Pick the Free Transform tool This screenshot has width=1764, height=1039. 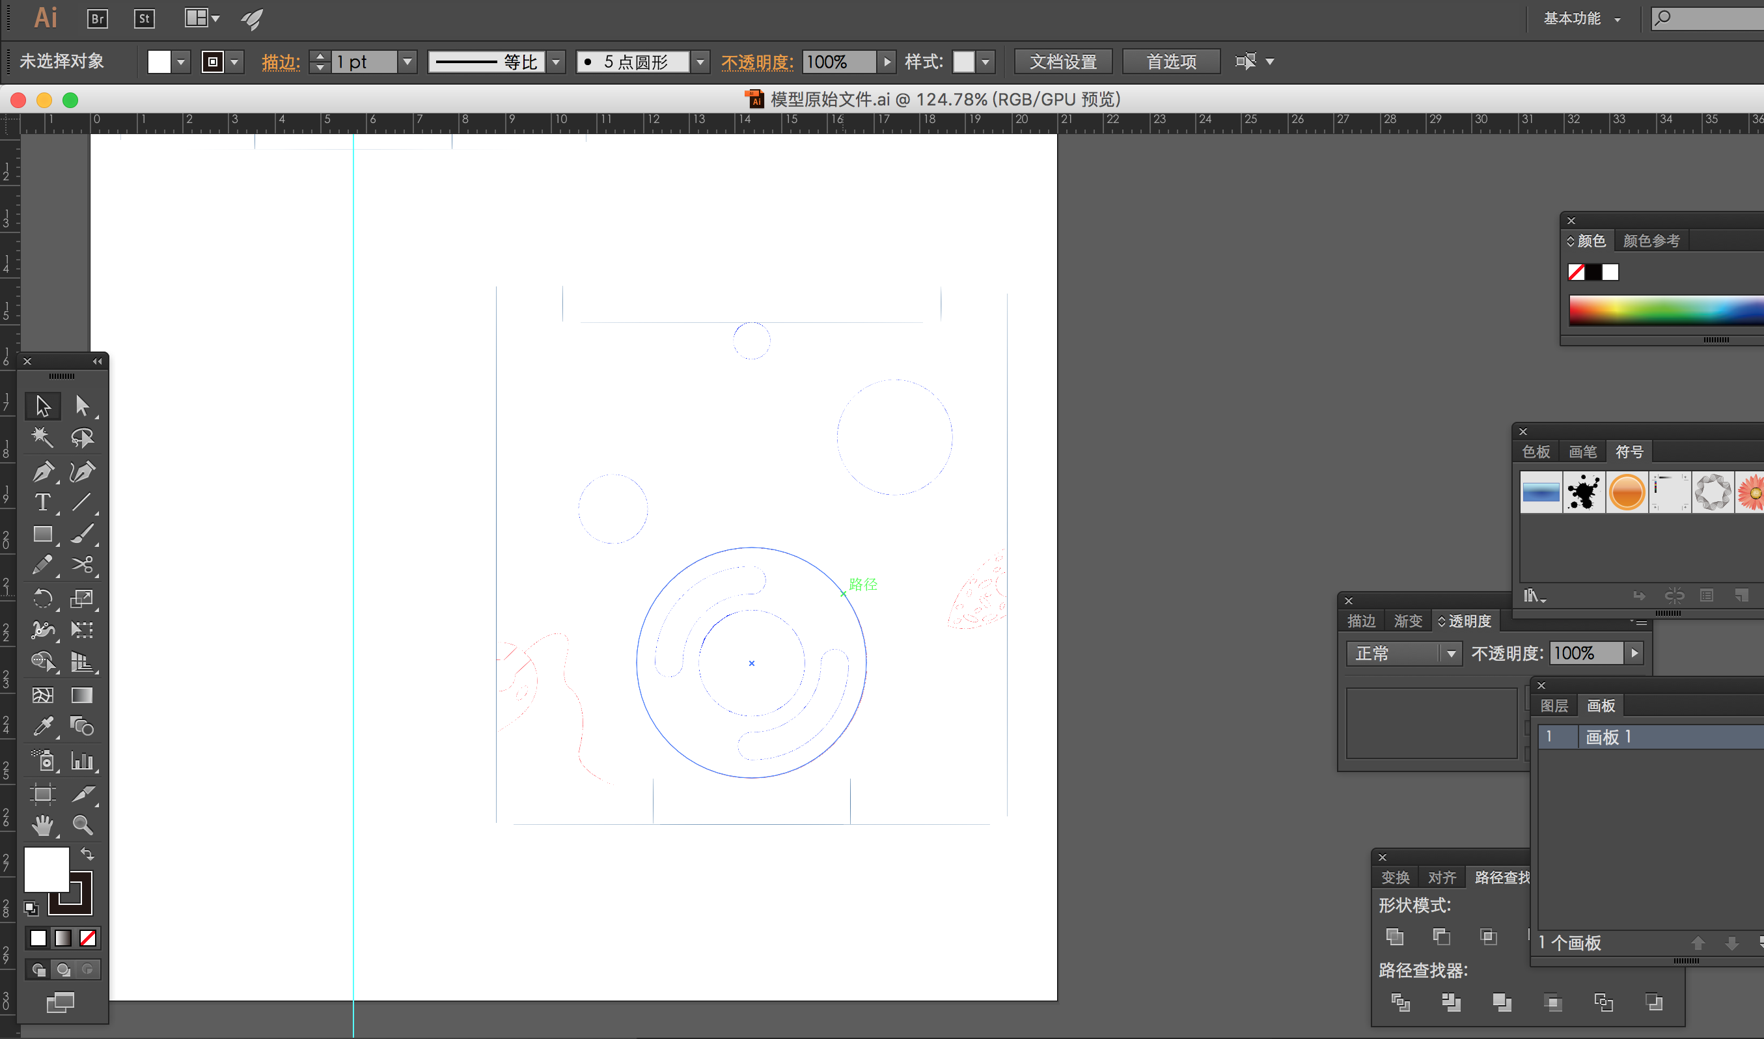pyautogui.click(x=82, y=630)
